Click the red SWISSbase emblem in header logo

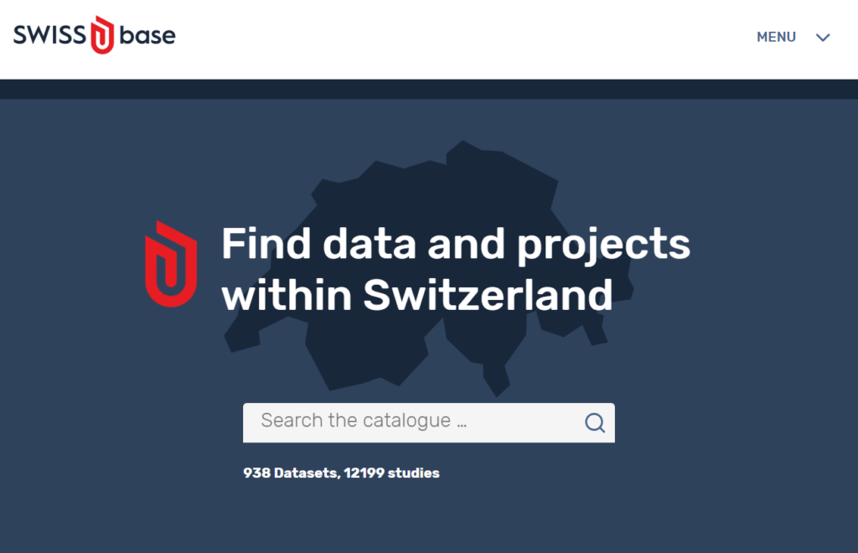point(102,35)
